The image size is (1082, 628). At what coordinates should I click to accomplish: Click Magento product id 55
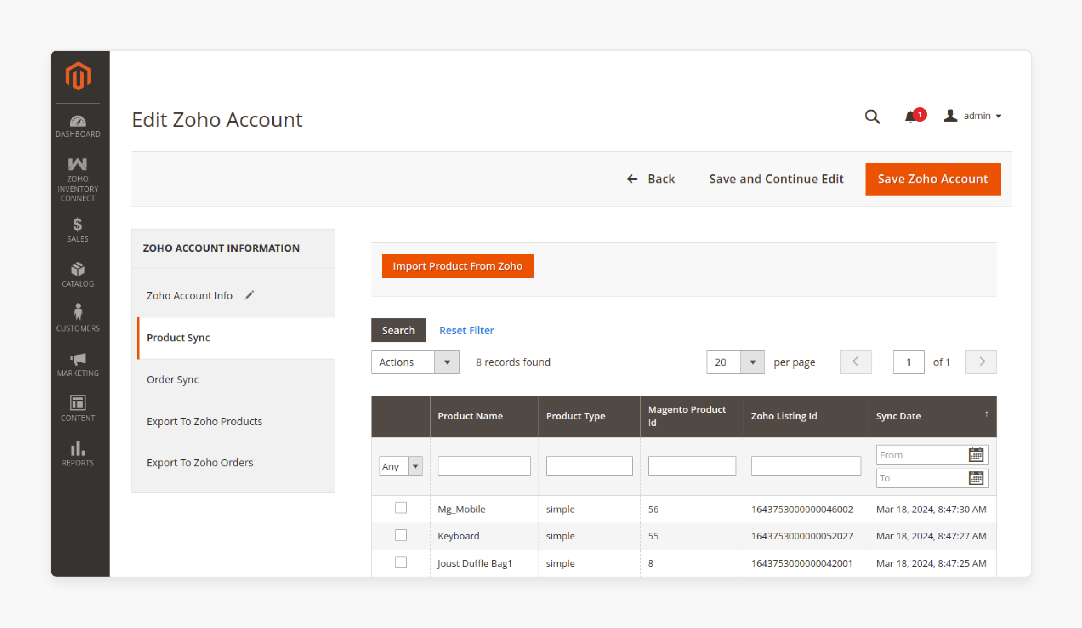pyautogui.click(x=653, y=536)
